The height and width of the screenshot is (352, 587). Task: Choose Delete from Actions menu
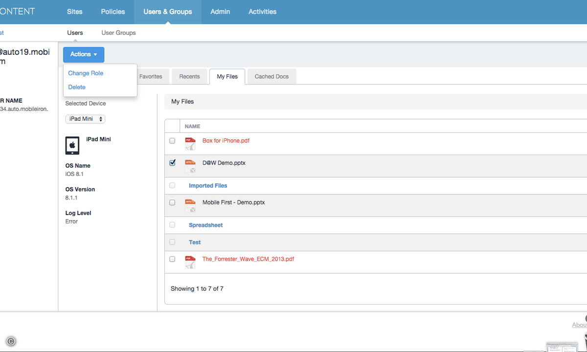[x=77, y=87]
